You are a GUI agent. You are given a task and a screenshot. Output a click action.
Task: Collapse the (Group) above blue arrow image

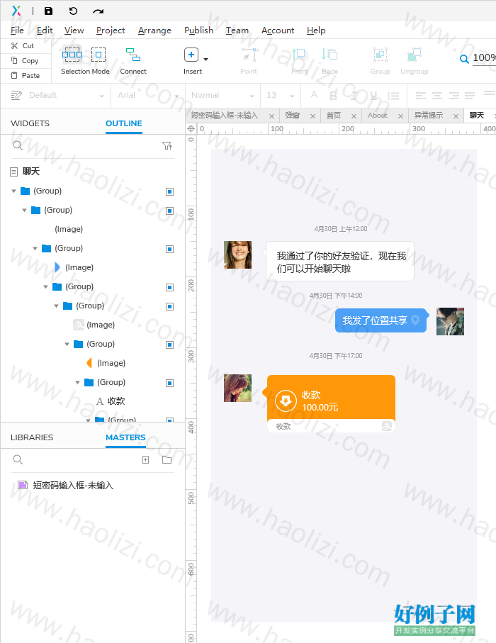click(35, 249)
